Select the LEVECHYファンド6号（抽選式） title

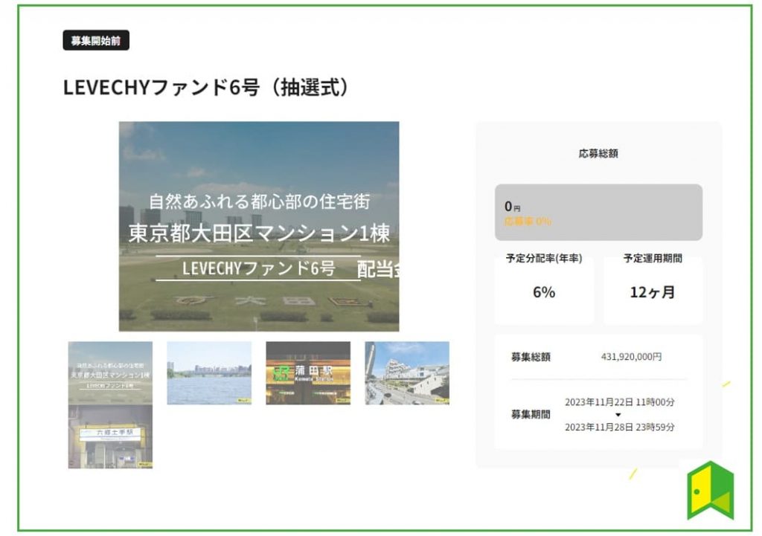click(206, 88)
